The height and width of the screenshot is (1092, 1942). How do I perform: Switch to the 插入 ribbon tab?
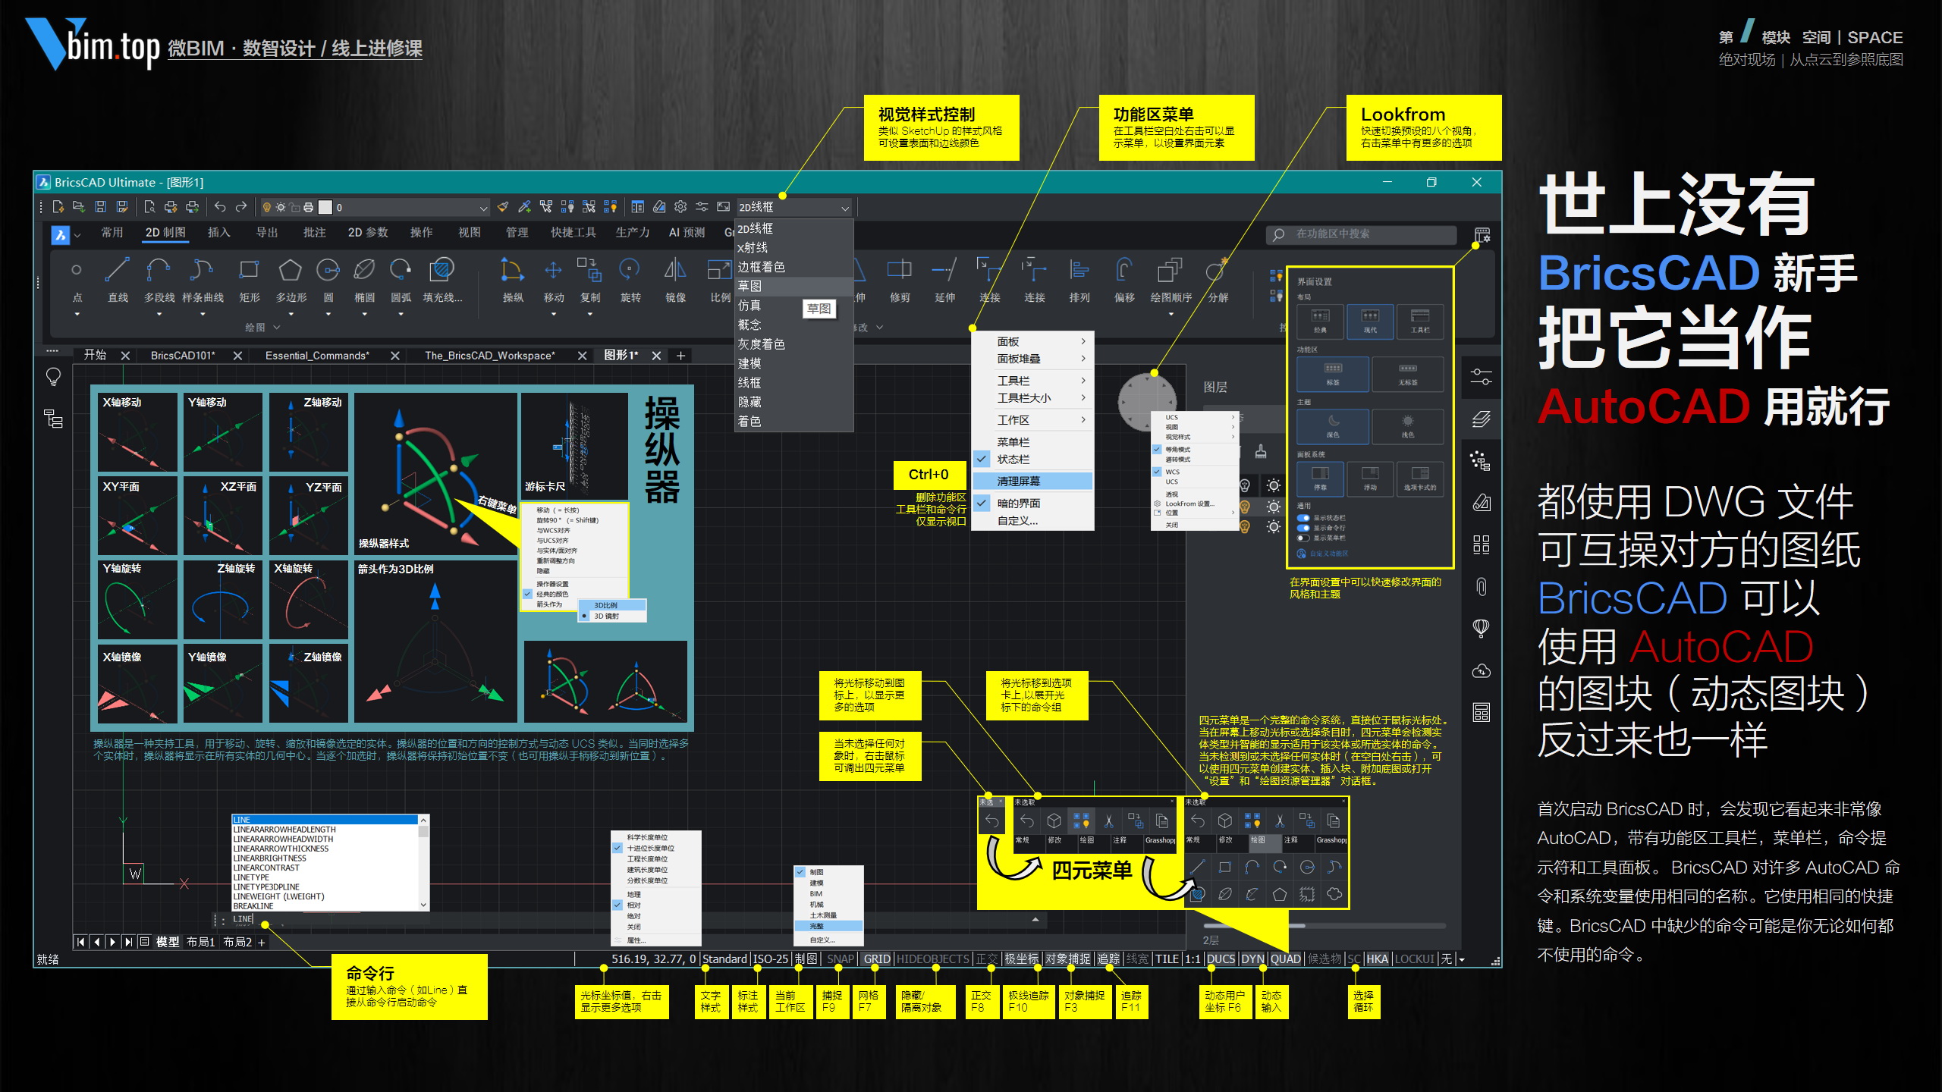[x=218, y=233]
